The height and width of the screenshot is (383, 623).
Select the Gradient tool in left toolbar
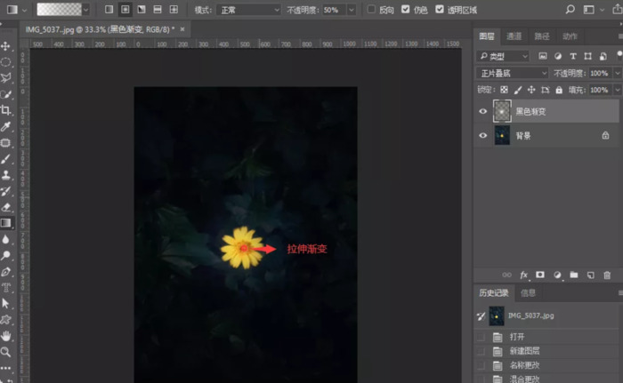(x=5, y=223)
